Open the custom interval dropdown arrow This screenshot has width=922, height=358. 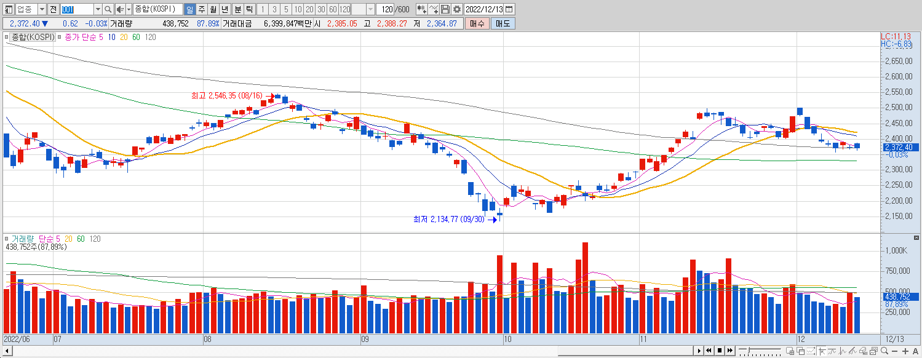pyautogui.click(x=370, y=9)
